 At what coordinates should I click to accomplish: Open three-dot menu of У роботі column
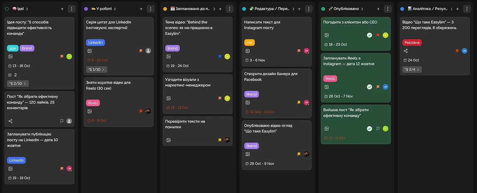click(x=150, y=9)
